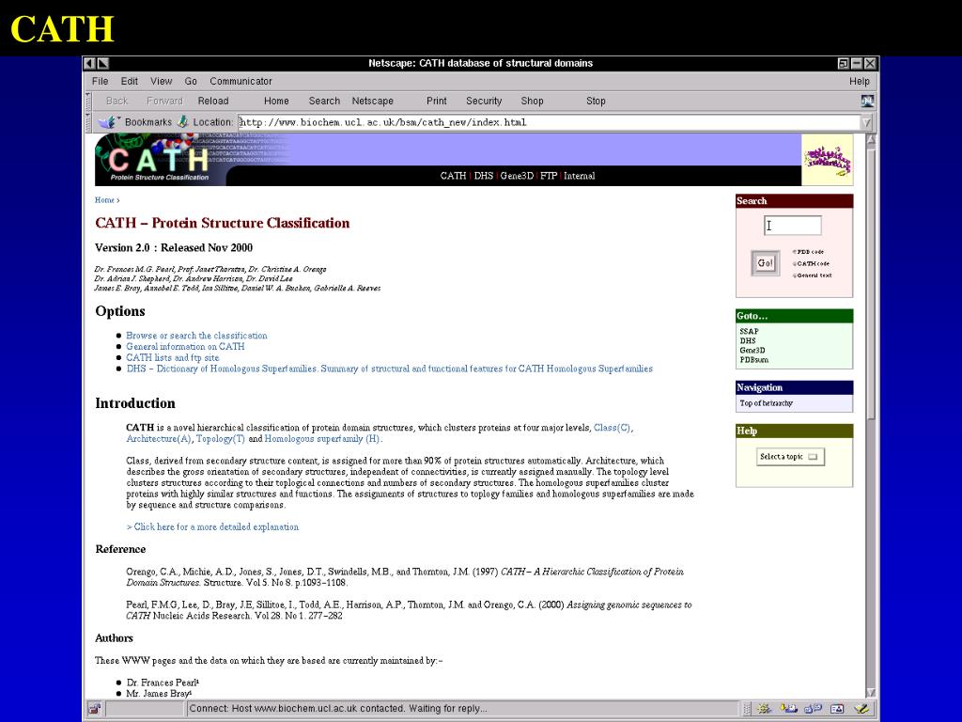Click the Go! search button
Image resolution: width=962 pixels, height=722 pixels.
[x=765, y=263]
